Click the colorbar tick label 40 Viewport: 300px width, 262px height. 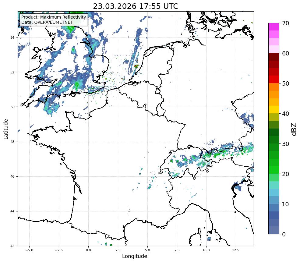pyautogui.click(x=285, y=114)
